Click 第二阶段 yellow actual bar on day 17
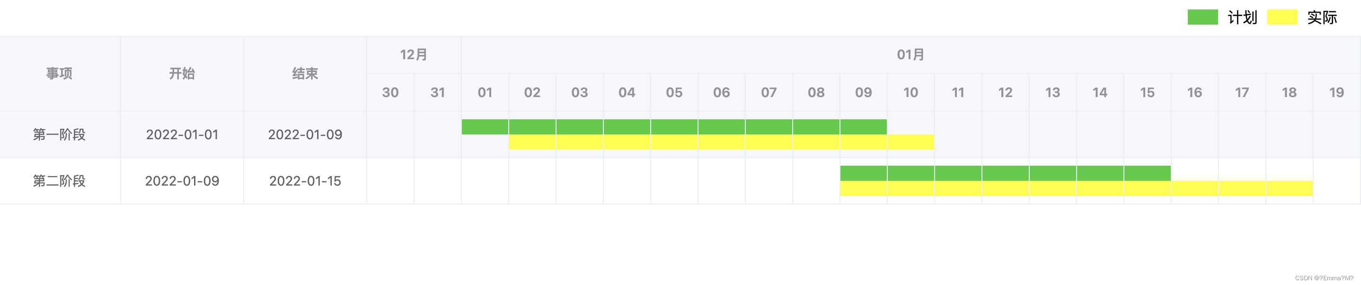Viewport: 1361px width, 285px height. click(1242, 188)
